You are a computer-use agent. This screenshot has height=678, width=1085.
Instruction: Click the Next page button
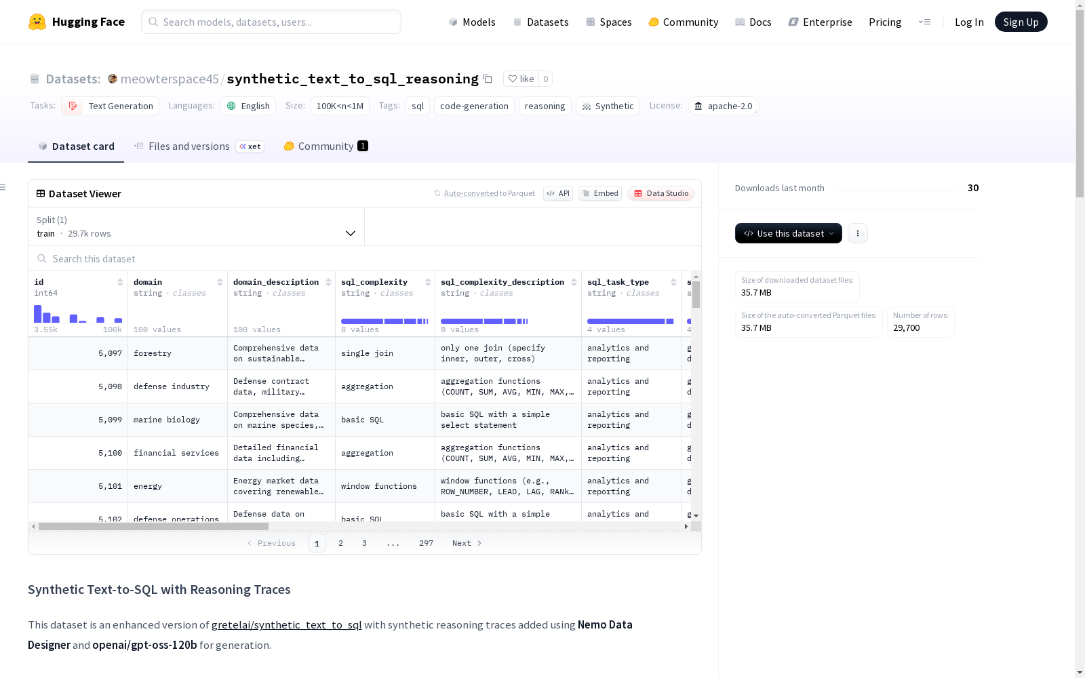467,543
